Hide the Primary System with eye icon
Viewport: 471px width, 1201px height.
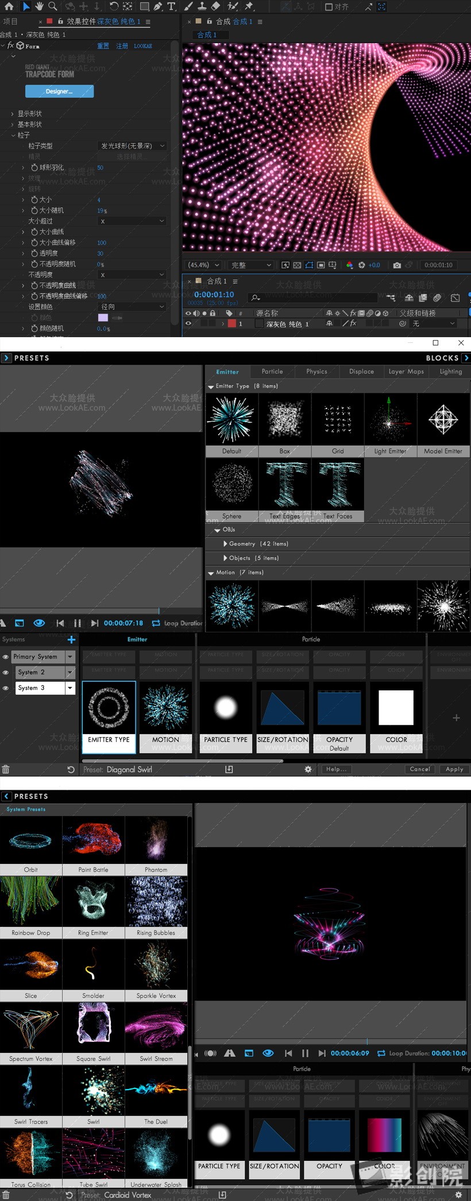click(6, 657)
